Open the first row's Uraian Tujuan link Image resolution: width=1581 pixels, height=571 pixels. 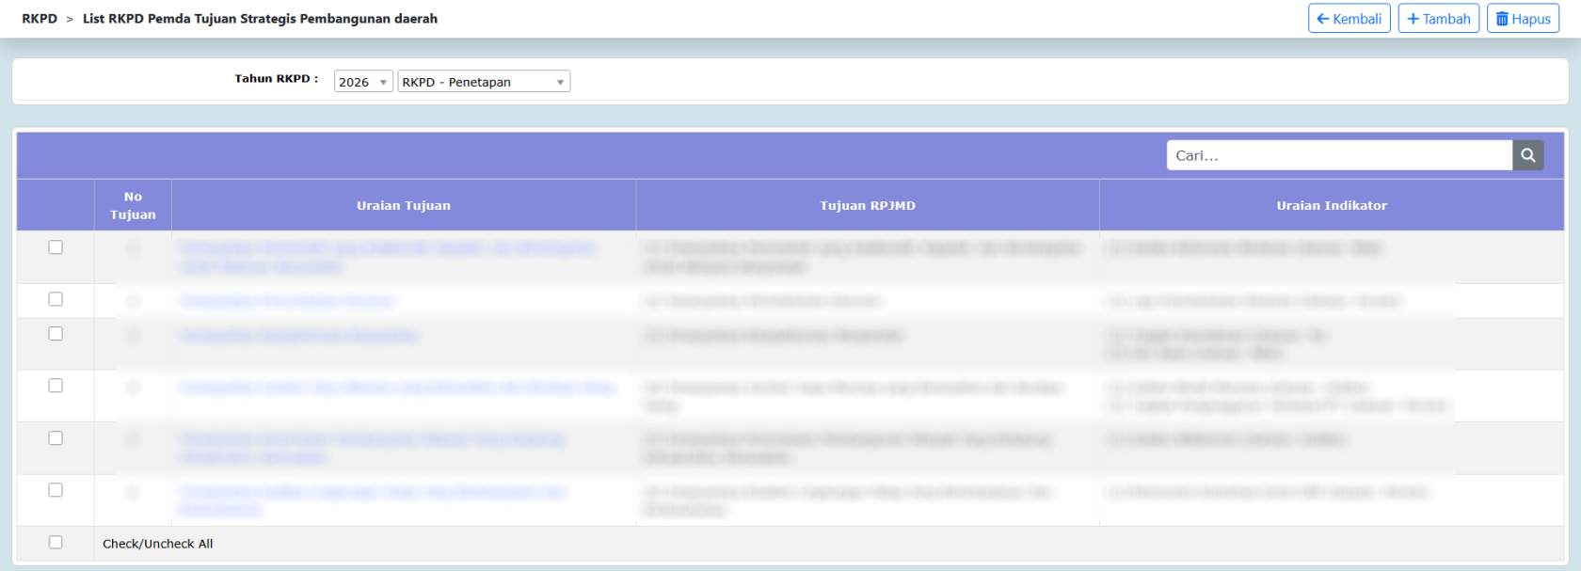[386, 248]
